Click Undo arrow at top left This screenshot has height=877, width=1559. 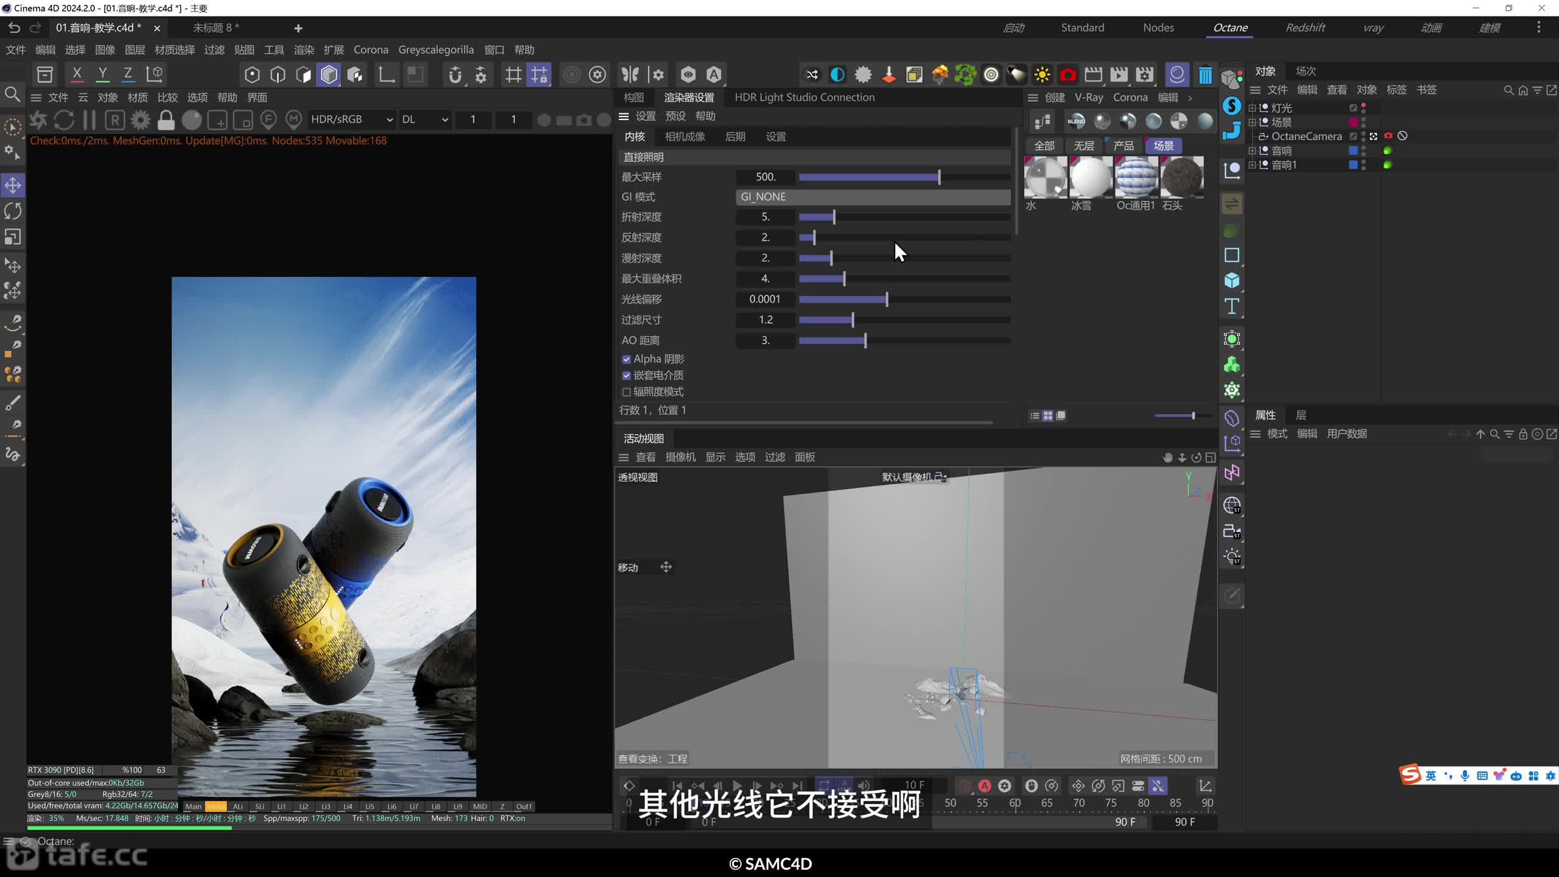[x=14, y=28]
